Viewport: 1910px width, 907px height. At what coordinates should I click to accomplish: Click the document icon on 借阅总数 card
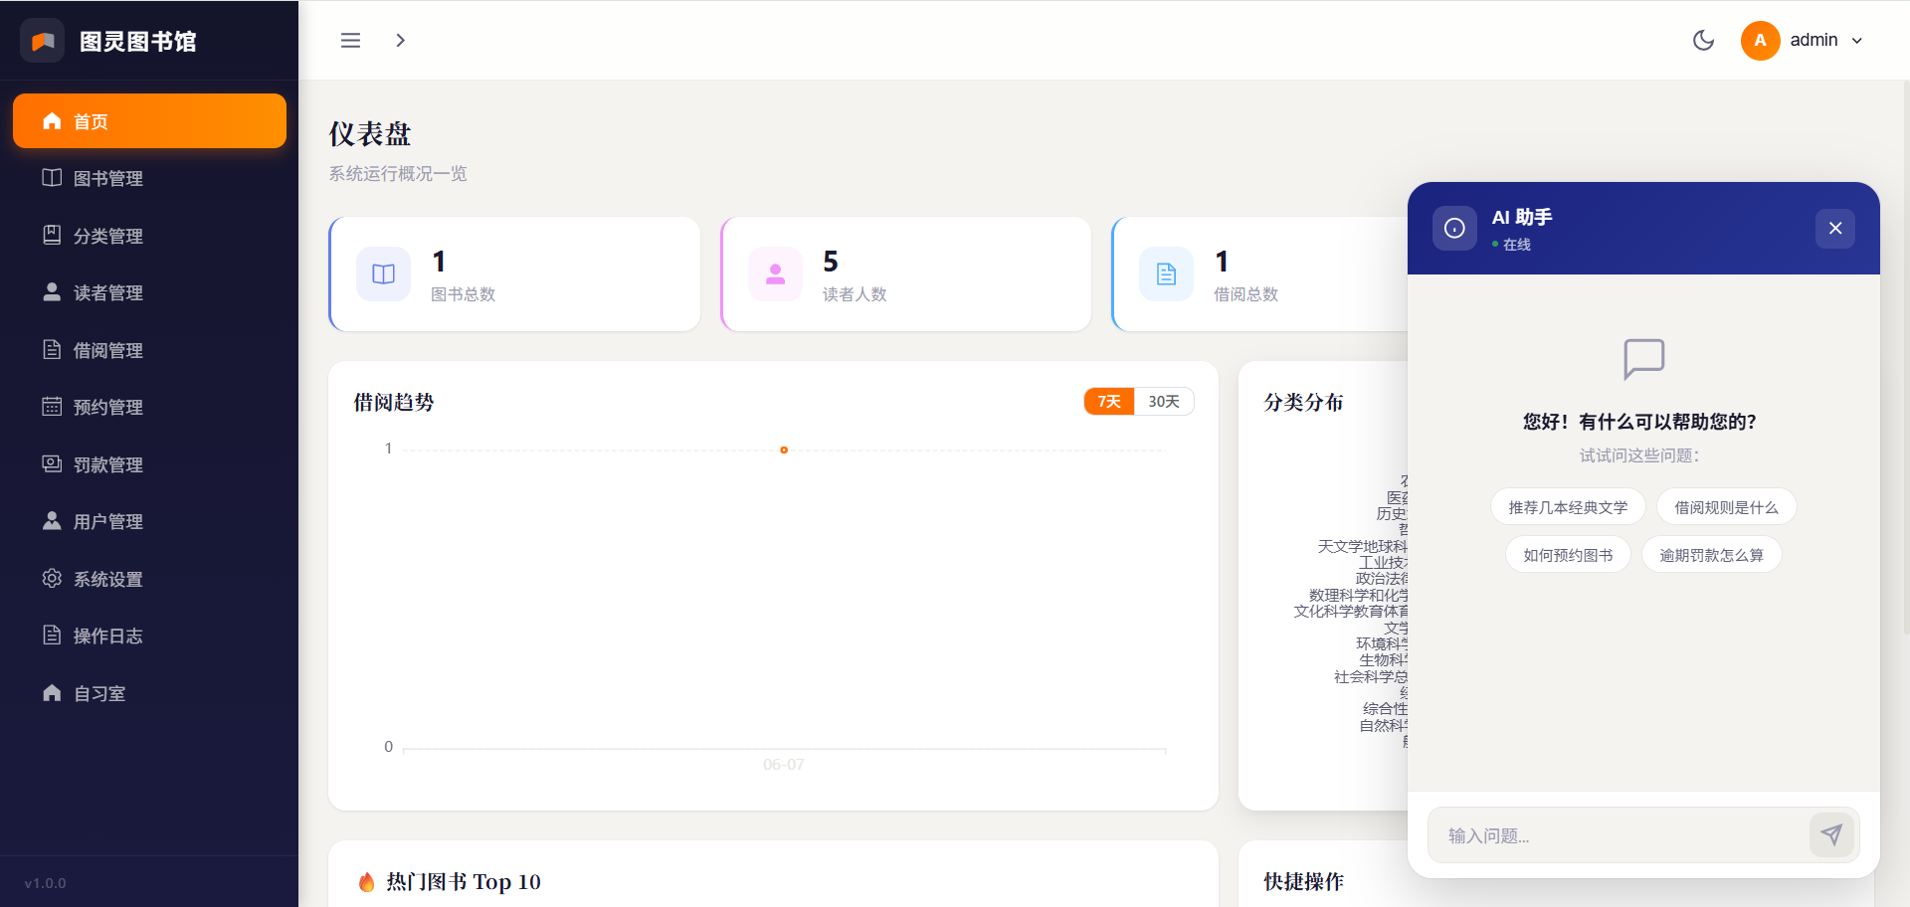(1166, 273)
